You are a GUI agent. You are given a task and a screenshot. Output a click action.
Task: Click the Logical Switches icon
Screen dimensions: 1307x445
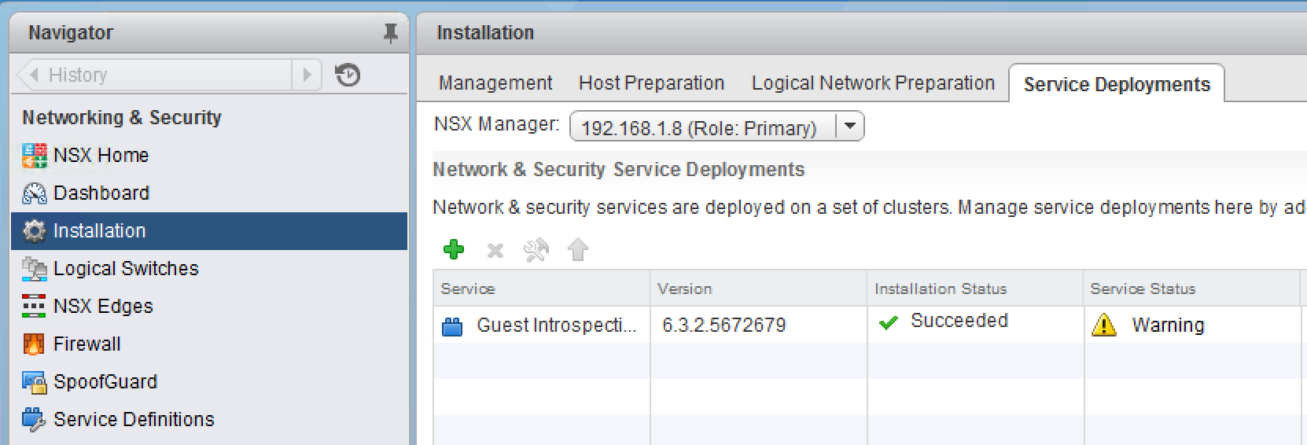click(34, 269)
